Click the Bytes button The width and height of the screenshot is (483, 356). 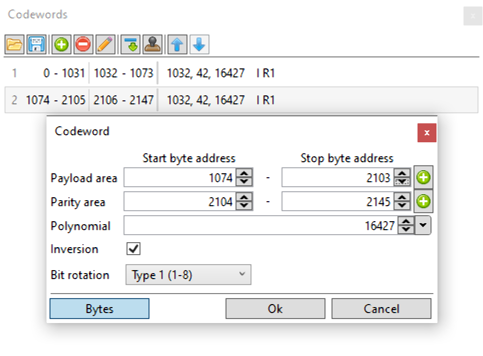click(x=99, y=309)
